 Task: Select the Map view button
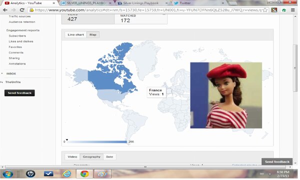[x=93, y=34]
